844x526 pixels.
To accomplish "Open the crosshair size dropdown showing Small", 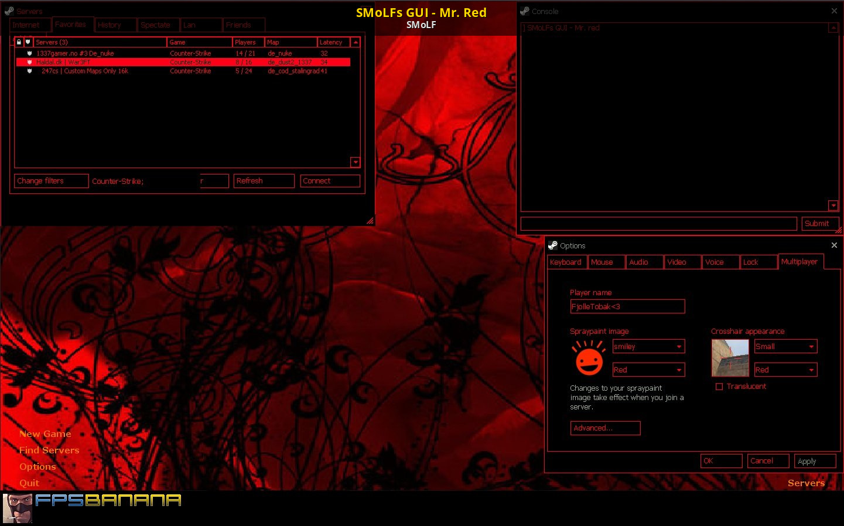I will [785, 346].
